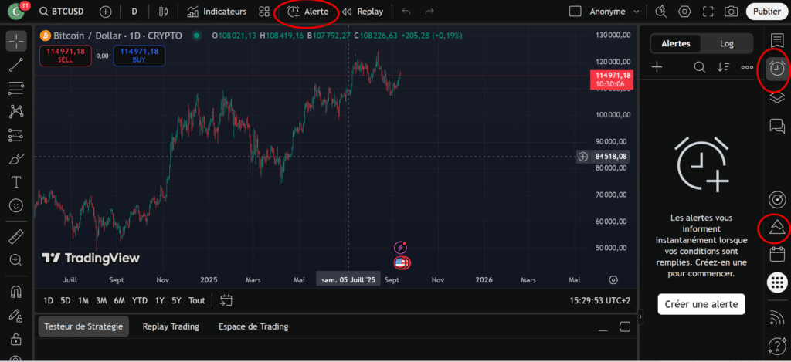The height and width of the screenshot is (362, 791).
Task: Open the alerts sort menu
Action: (723, 67)
